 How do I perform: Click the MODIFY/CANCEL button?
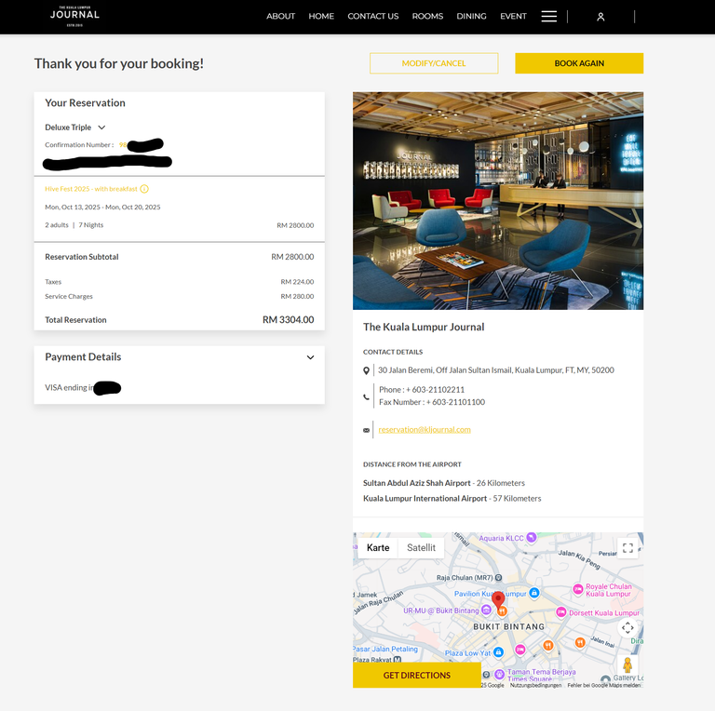pos(434,63)
